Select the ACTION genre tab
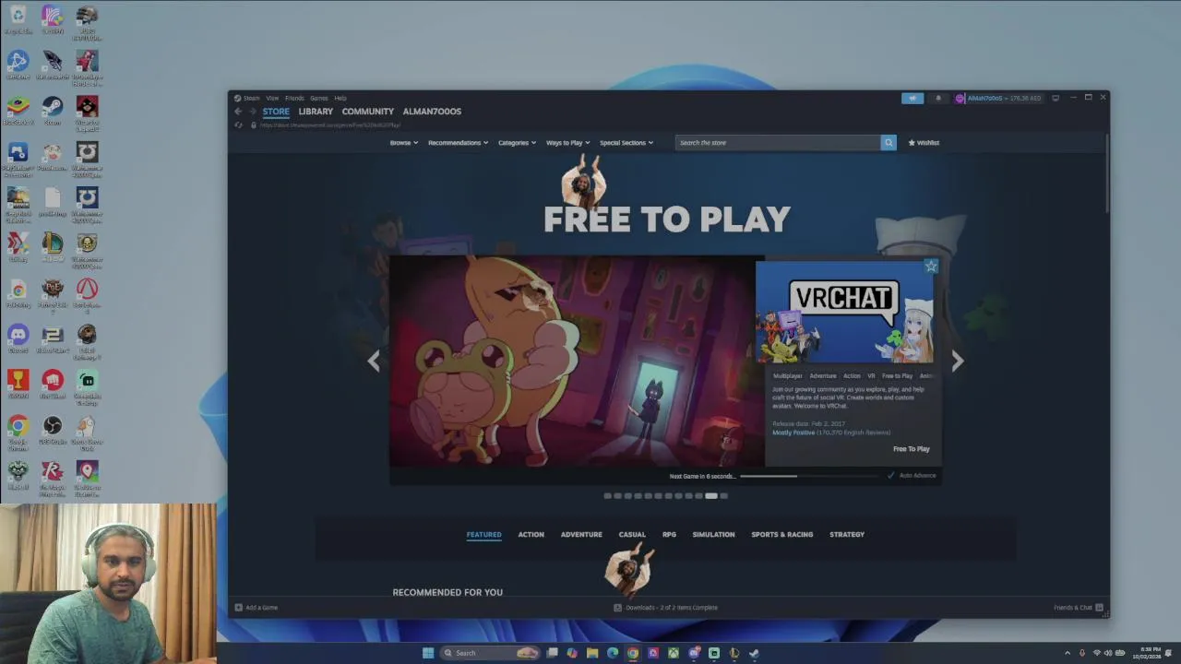 tap(531, 535)
